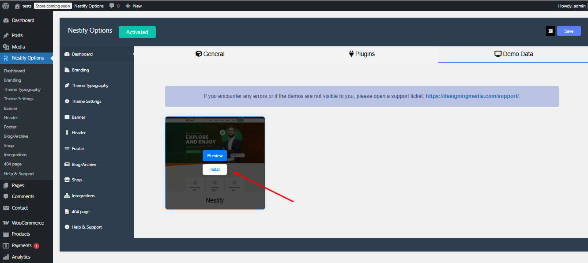This screenshot has height=263, width=588.
Task: Open Theme Settings submenu link in WordPress sidebar
Action: 19,99
